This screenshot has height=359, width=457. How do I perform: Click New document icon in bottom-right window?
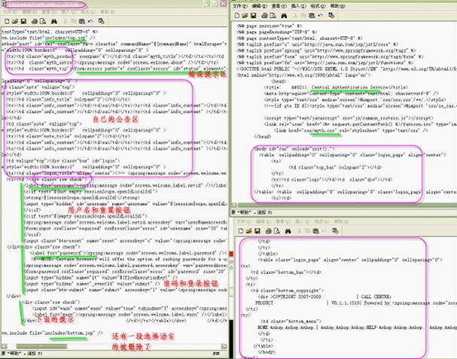tap(241, 231)
